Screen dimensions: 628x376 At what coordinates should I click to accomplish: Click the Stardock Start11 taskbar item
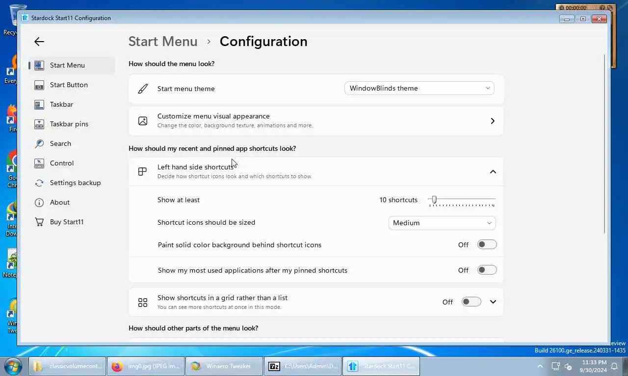pyautogui.click(x=381, y=366)
